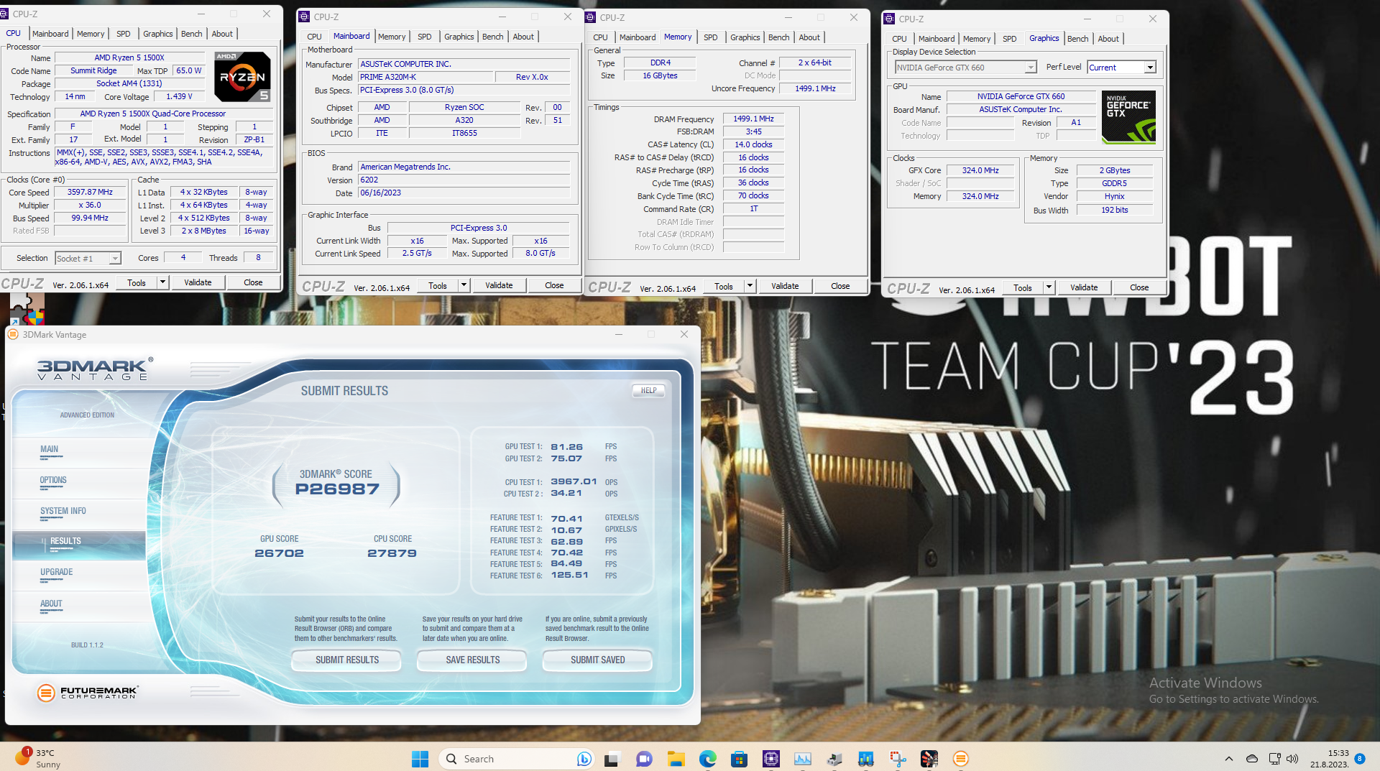
Task: Expand Tools arrow in Graphics window
Action: coord(1049,287)
